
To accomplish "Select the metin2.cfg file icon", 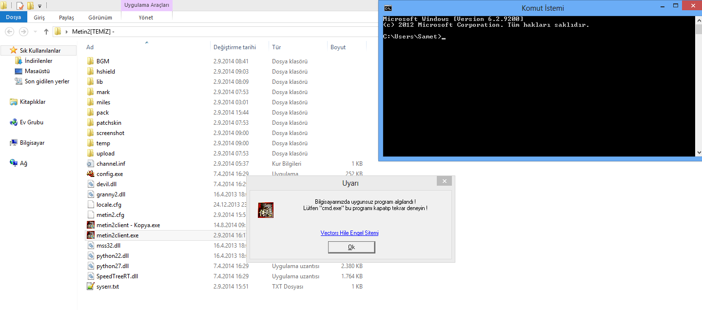I will (90, 214).
